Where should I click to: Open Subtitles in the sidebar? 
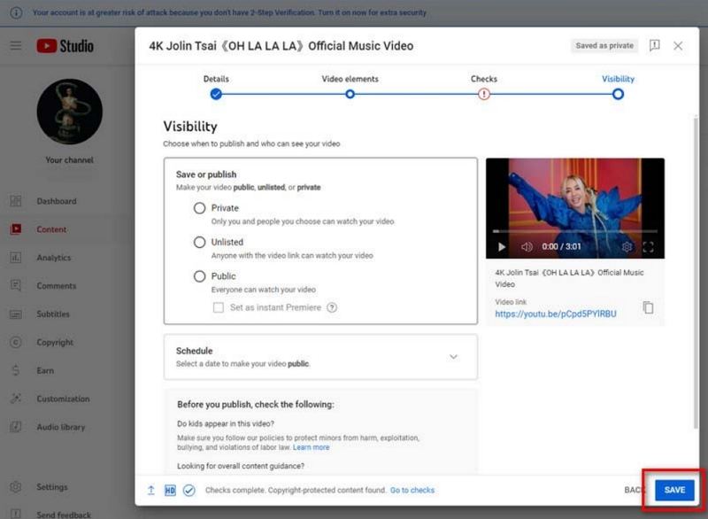tap(53, 314)
